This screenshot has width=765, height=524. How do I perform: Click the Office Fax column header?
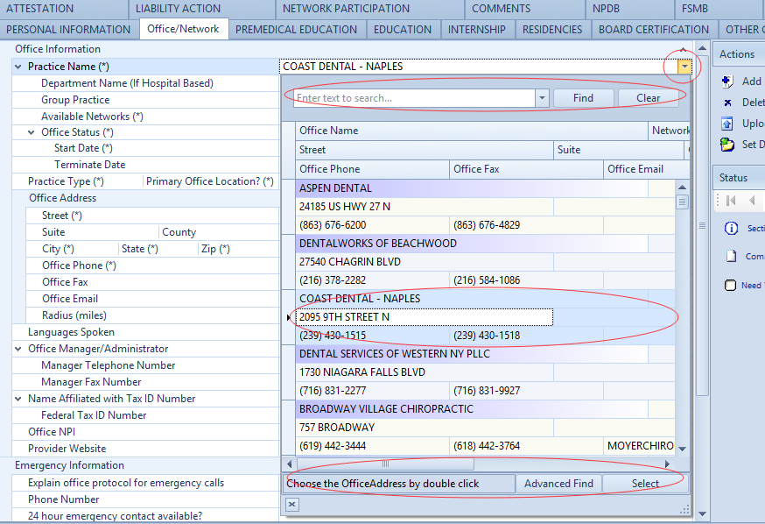tap(526, 169)
